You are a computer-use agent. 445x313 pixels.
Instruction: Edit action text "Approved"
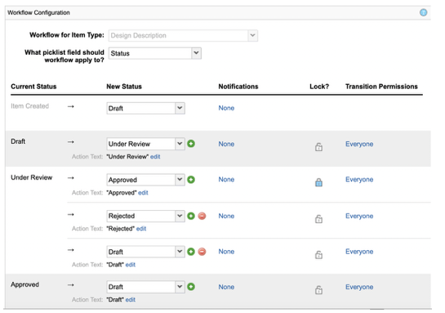143,193
